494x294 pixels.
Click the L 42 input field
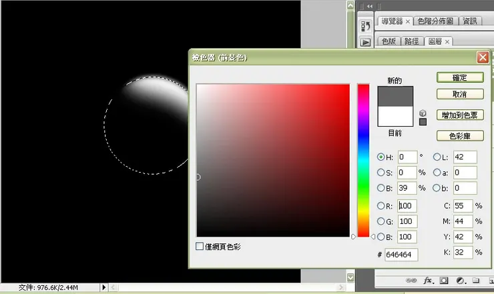point(465,157)
